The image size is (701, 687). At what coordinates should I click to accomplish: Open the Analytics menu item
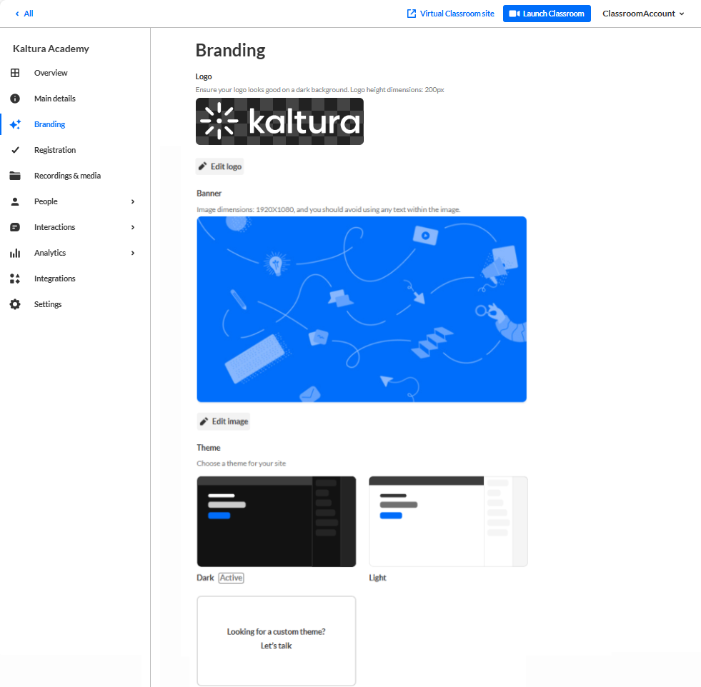[x=75, y=253]
